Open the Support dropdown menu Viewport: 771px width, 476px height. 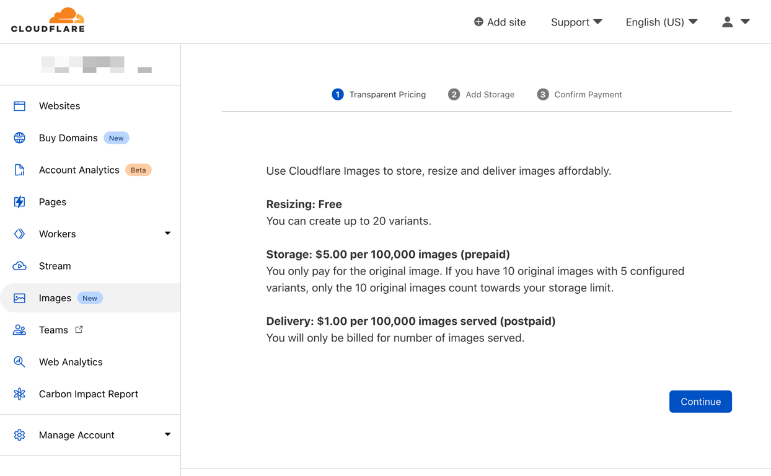click(576, 22)
